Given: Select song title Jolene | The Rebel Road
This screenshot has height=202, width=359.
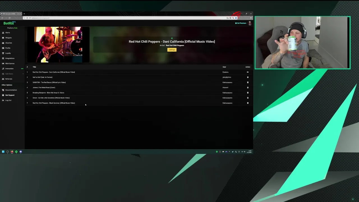Looking at the screenshot, I should [x=44, y=88].
